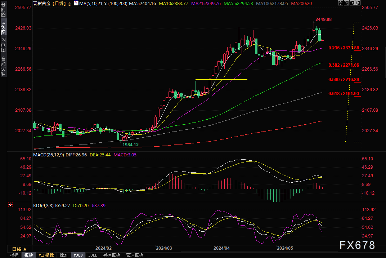Image resolution: width=386 pixels, height=258 pixels.
Task: Click the red sun marker icon near KDJ
Action: (10, 205)
